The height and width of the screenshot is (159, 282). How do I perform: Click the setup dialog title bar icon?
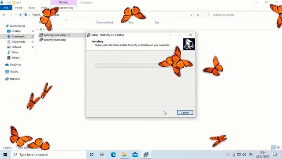pos(89,35)
